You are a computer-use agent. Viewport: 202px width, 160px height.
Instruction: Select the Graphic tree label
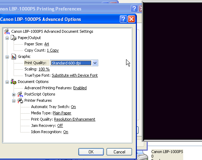(x=24, y=56)
